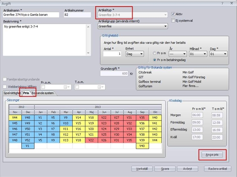Select blue week cell V1 under Jan
Screen dimensions: 237x177
click(40, 118)
